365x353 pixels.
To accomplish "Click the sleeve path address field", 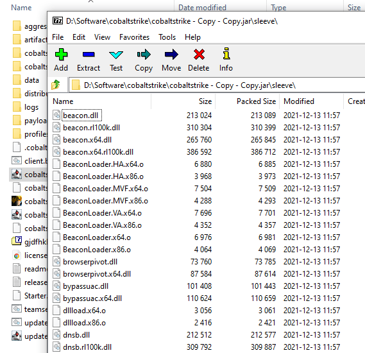I will click(x=217, y=85).
